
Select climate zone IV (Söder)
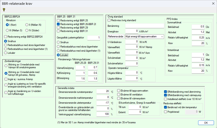point(27,31)
